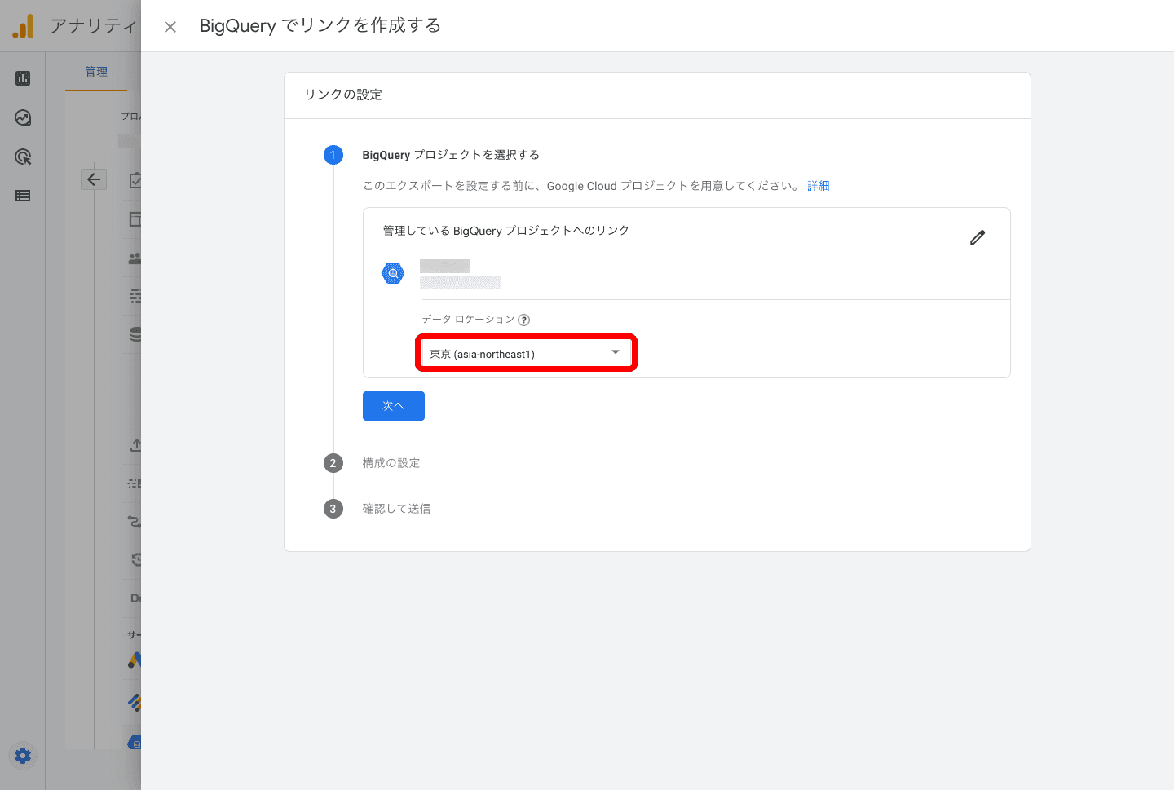Click the Google Analytics logo
This screenshot has width=1174, height=790.
(x=24, y=27)
